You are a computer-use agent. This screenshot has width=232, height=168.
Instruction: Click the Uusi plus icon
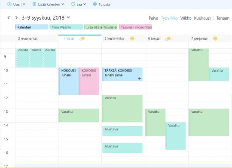pos(9,4)
